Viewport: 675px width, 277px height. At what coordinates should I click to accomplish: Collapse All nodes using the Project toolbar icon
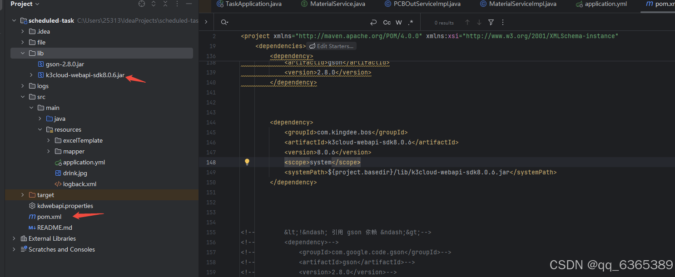(x=165, y=4)
